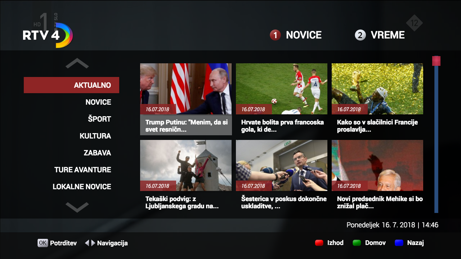Switch to the Vreme tab

point(380,35)
